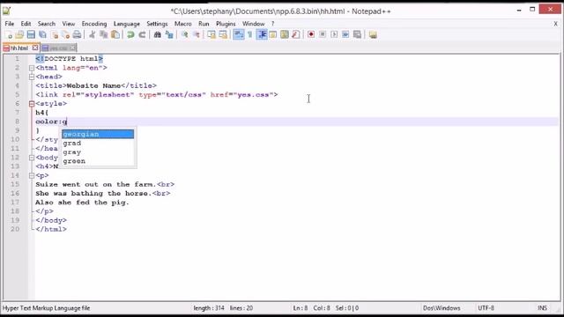Image resolution: width=564 pixels, height=317 pixels.
Task: Open the Replace dialog from the toolbar icon
Action: 169,34
